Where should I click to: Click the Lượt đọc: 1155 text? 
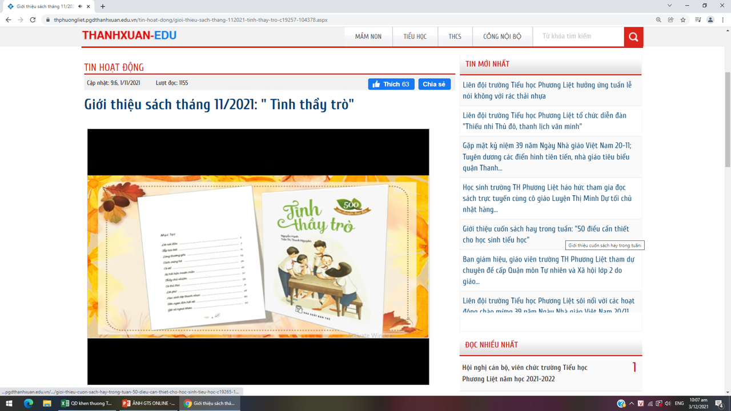[x=172, y=83]
